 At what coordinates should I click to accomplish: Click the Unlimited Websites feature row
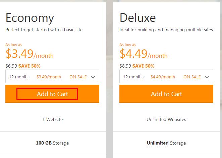[166, 119]
